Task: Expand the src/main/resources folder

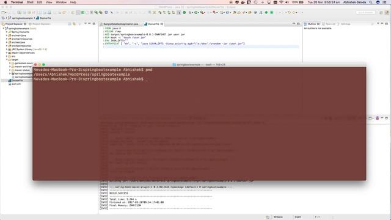Action: coord(7,39)
